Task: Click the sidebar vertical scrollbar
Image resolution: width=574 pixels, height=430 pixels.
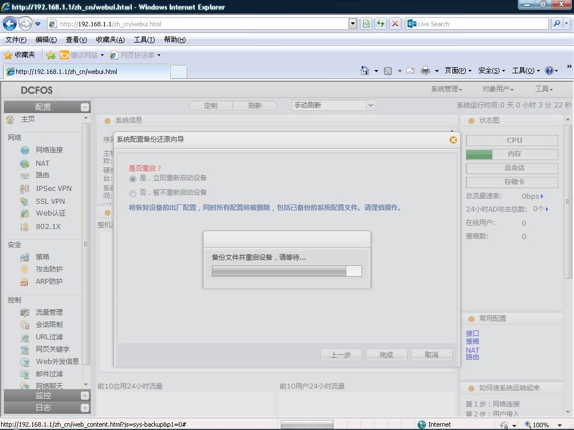Action: click(x=86, y=244)
